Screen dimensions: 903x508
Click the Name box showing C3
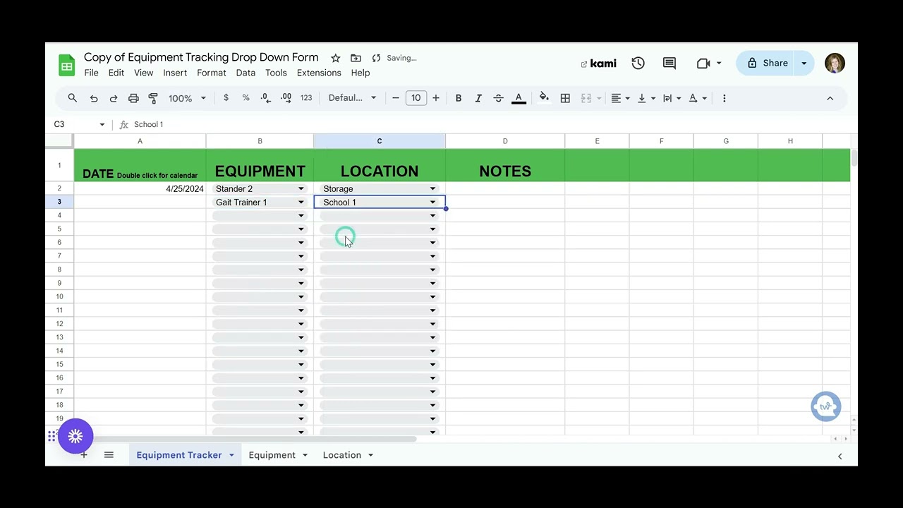coord(79,124)
